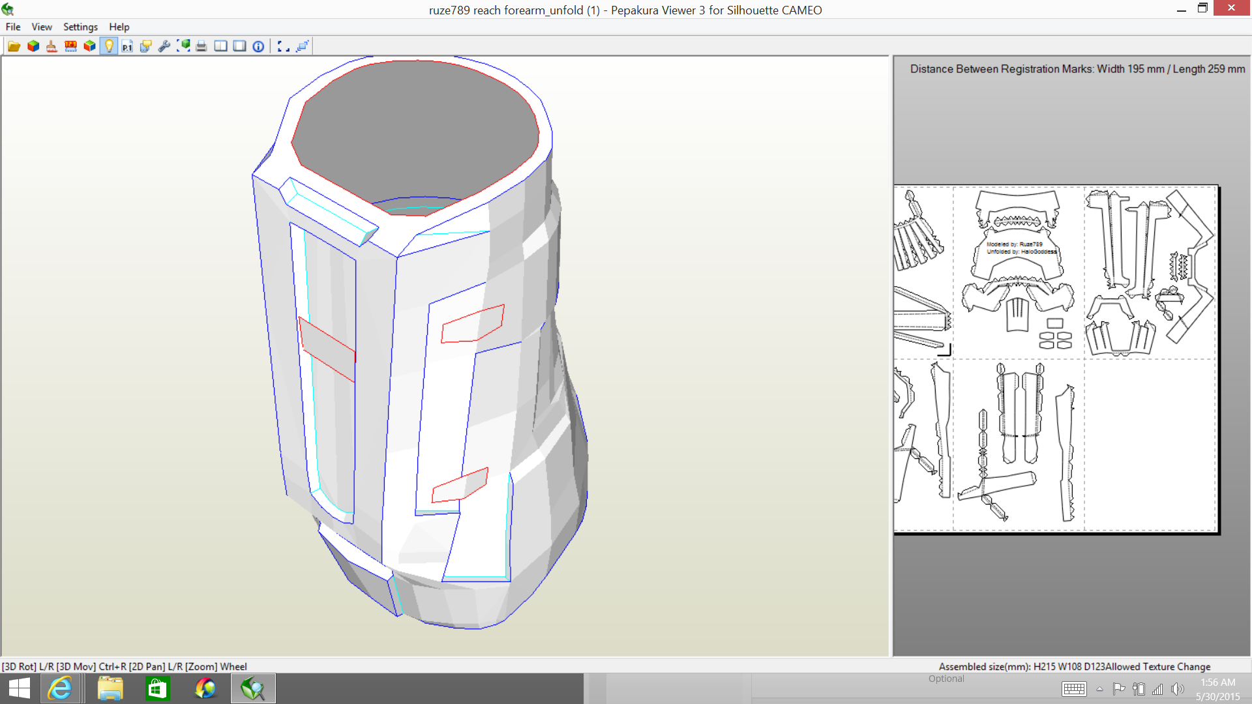Open the Help menu
This screenshot has width=1252, height=704.
point(119,27)
